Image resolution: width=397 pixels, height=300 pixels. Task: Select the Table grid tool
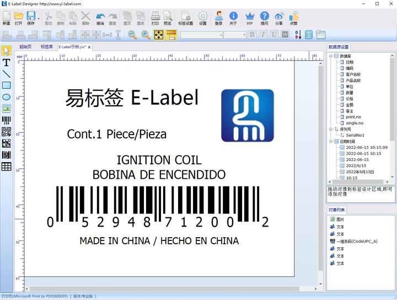pos(6,167)
